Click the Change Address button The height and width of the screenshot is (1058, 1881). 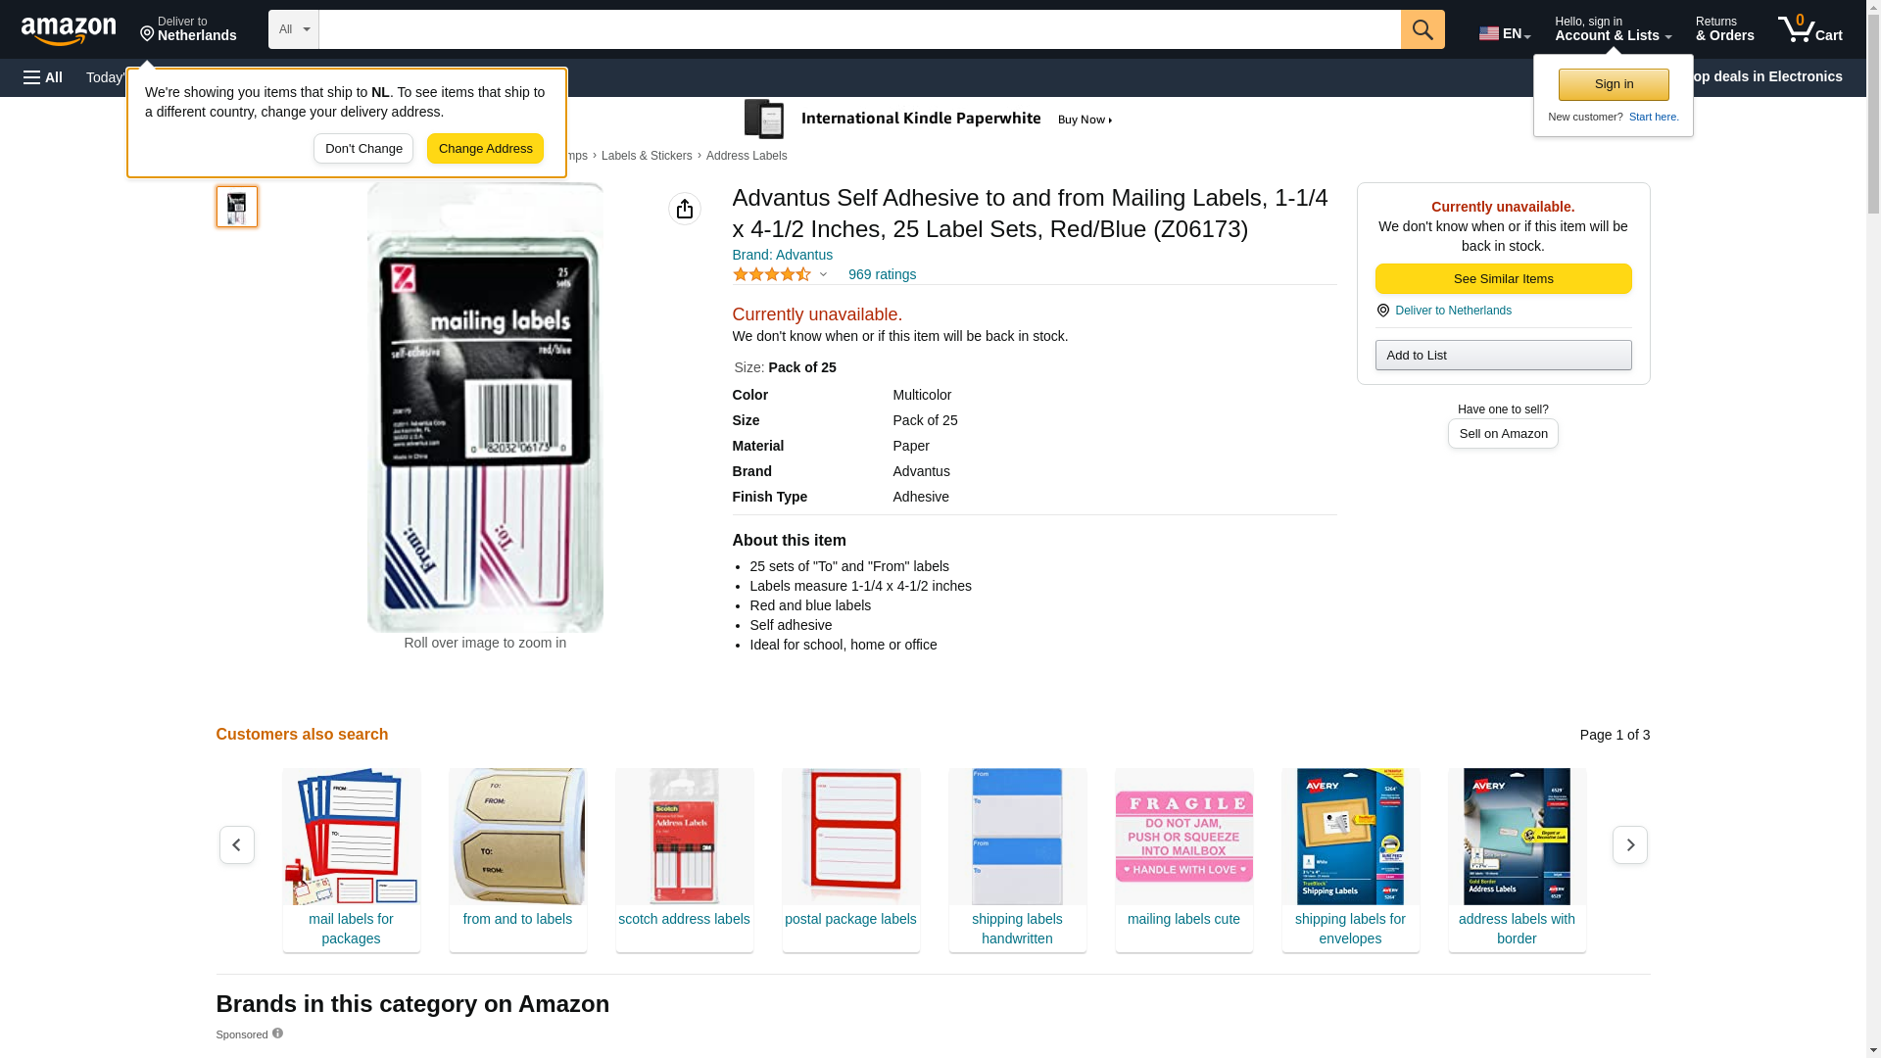[485, 149]
